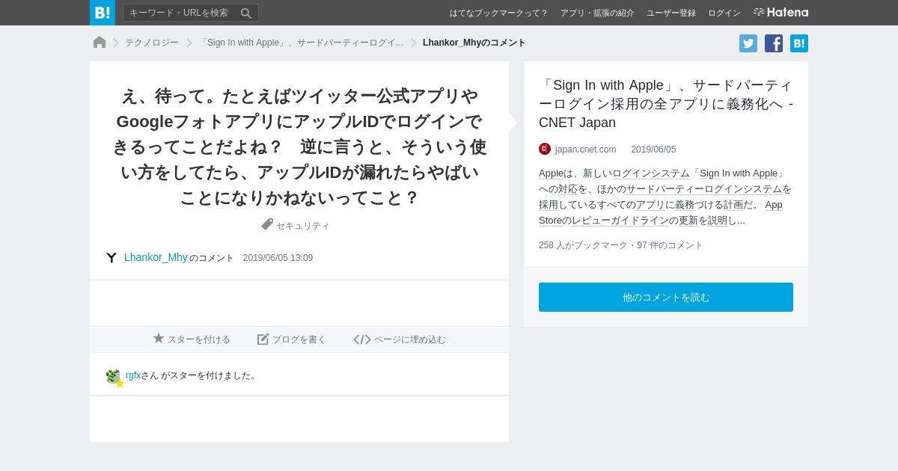Click the main comment heading text
Image resolution: width=898 pixels, height=471 pixels.
(x=299, y=147)
